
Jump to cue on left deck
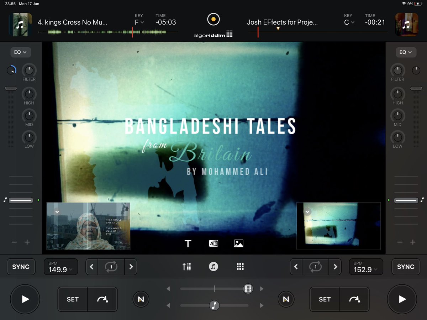point(102,299)
